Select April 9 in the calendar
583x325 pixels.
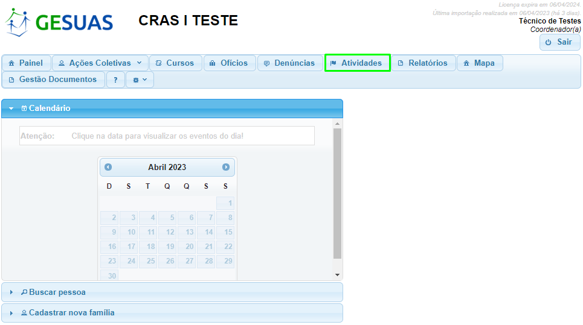click(109, 232)
